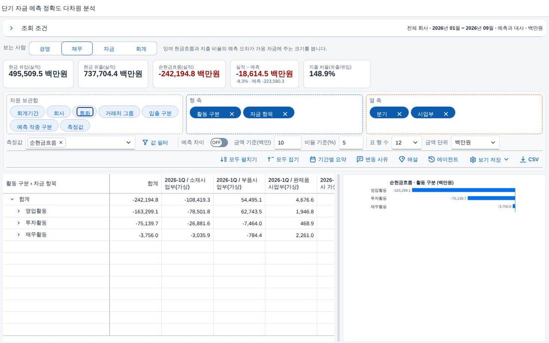Open the 현금 유입(실적) KPI card
The image size is (549, 343).
coord(38,74)
